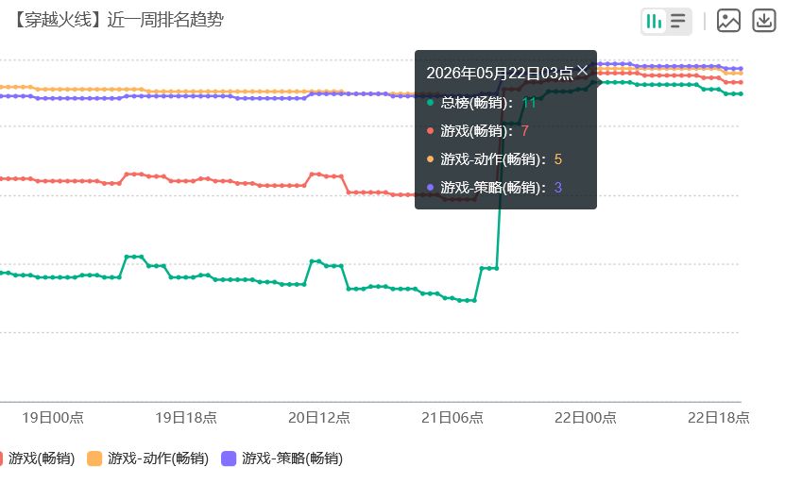785x500 pixels.
Task: Click the 20日12点 axis label
Action: point(319,418)
